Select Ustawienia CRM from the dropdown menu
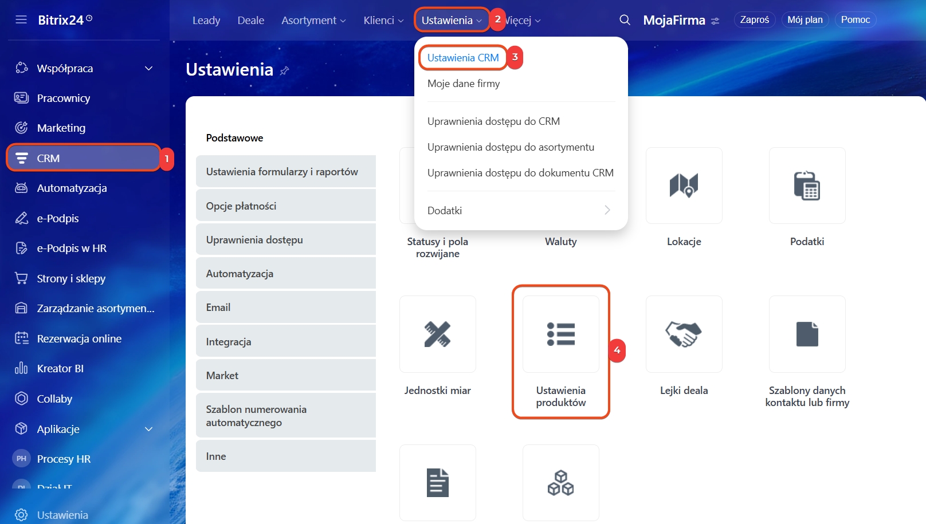Image resolution: width=926 pixels, height=524 pixels. pyautogui.click(x=463, y=58)
